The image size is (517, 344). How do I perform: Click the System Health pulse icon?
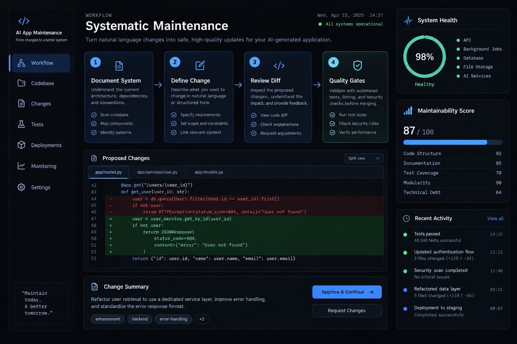(408, 20)
